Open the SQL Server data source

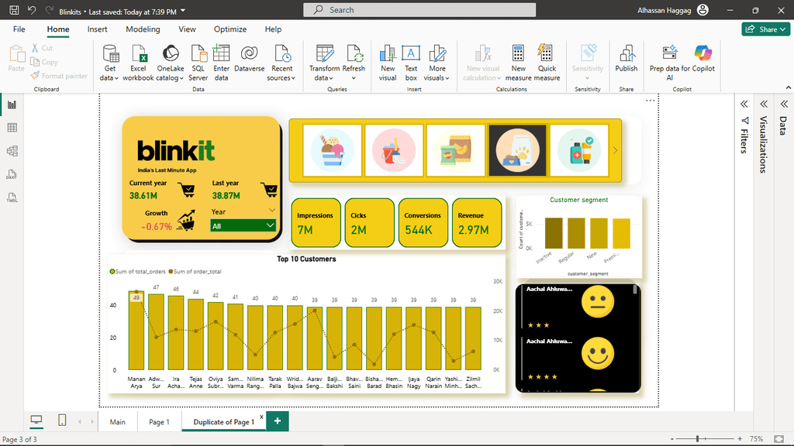coord(198,54)
